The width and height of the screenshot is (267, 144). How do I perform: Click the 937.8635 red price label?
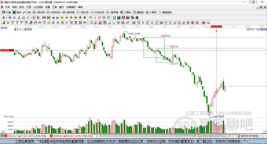pyautogui.click(x=7, y=50)
